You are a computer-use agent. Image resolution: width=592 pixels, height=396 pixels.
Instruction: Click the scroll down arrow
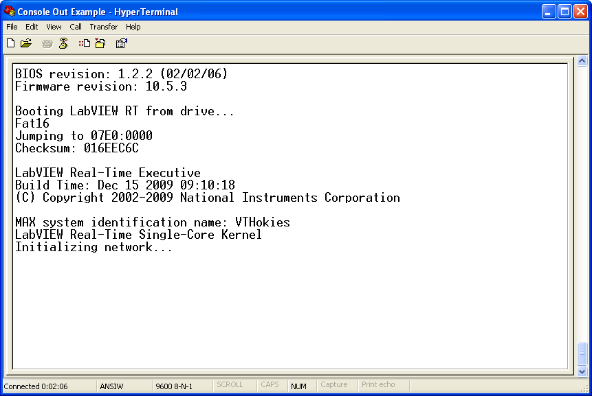click(582, 371)
